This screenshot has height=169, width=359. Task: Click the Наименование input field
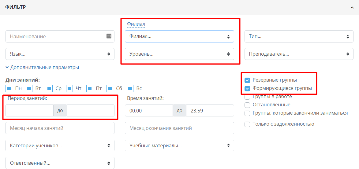[x=60, y=36]
